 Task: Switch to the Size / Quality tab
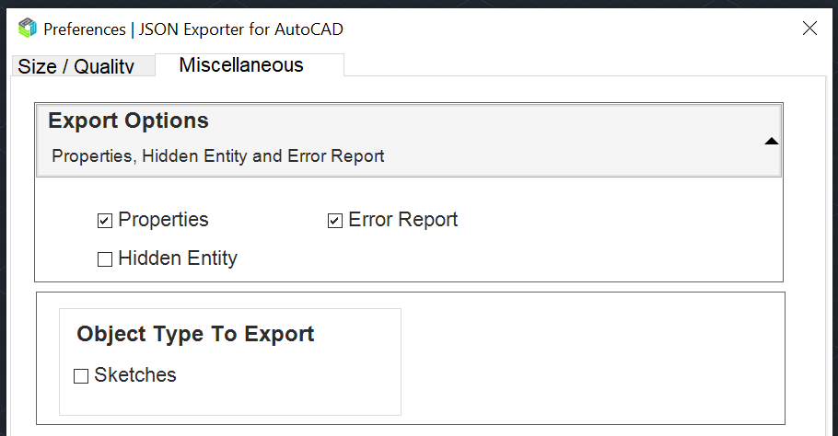pos(76,66)
